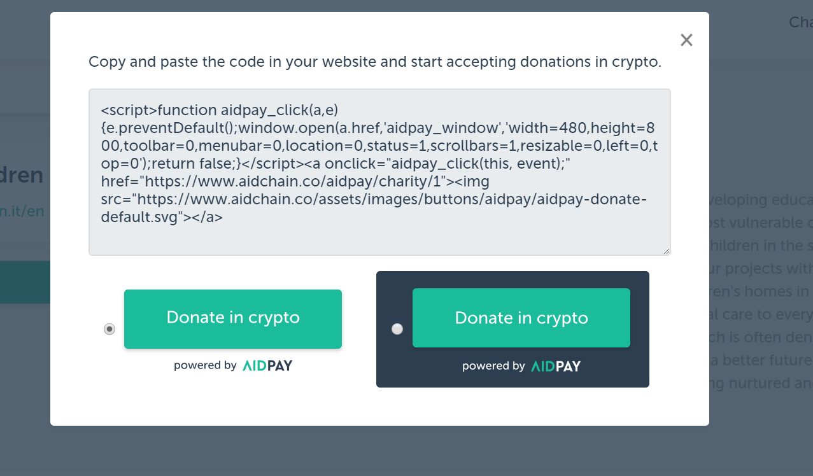Screen dimensions: 813x476
Task: Open the partially visible "Cha" navigation item
Action: tap(801, 22)
